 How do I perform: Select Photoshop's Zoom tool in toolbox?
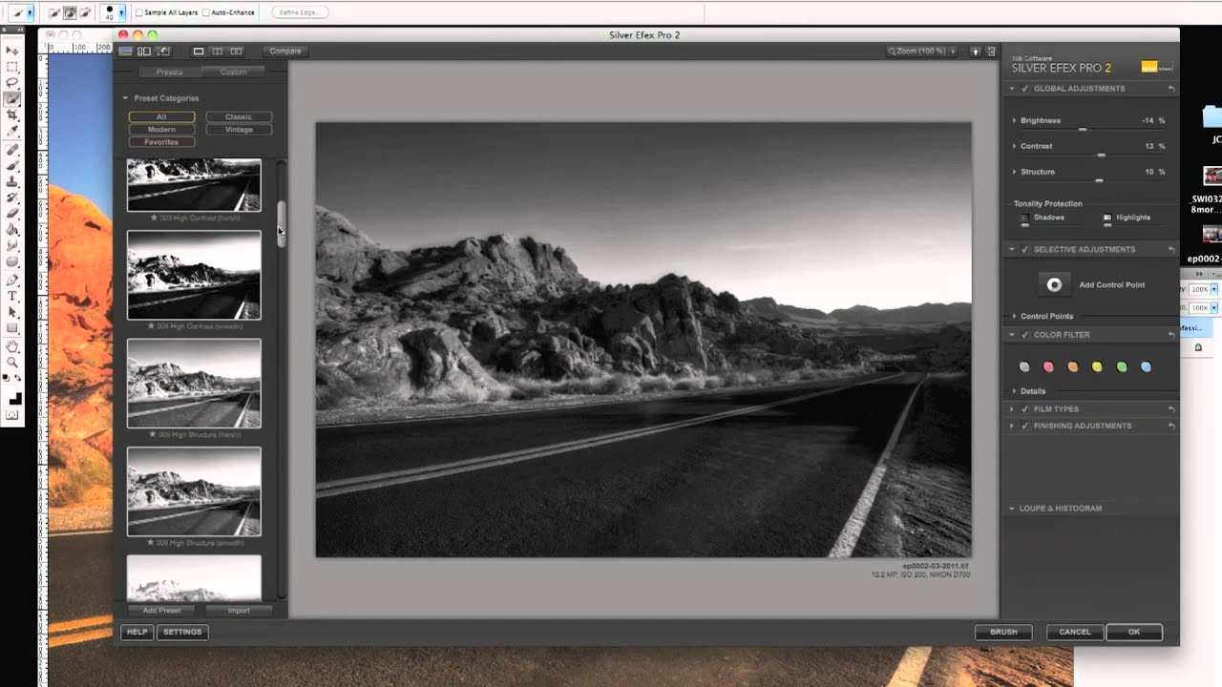pos(12,363)
